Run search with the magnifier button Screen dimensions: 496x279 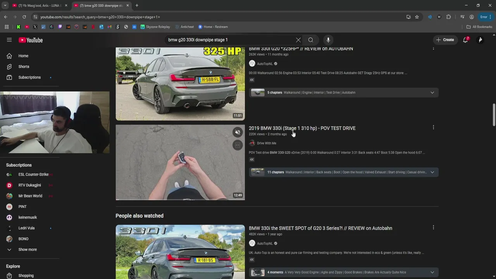coord(311,40)
